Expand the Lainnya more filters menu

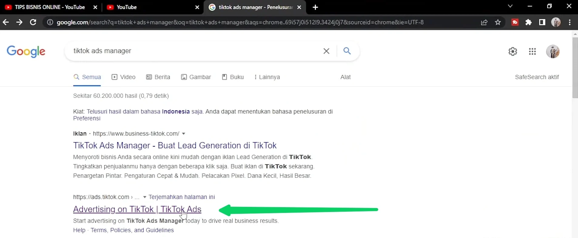(267, 77)
